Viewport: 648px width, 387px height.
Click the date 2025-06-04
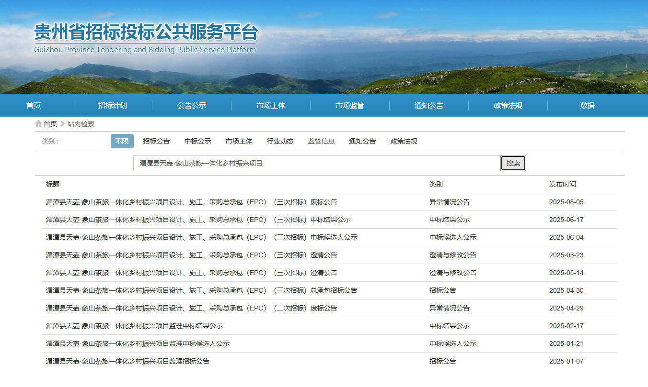click(x=567, y=237)
